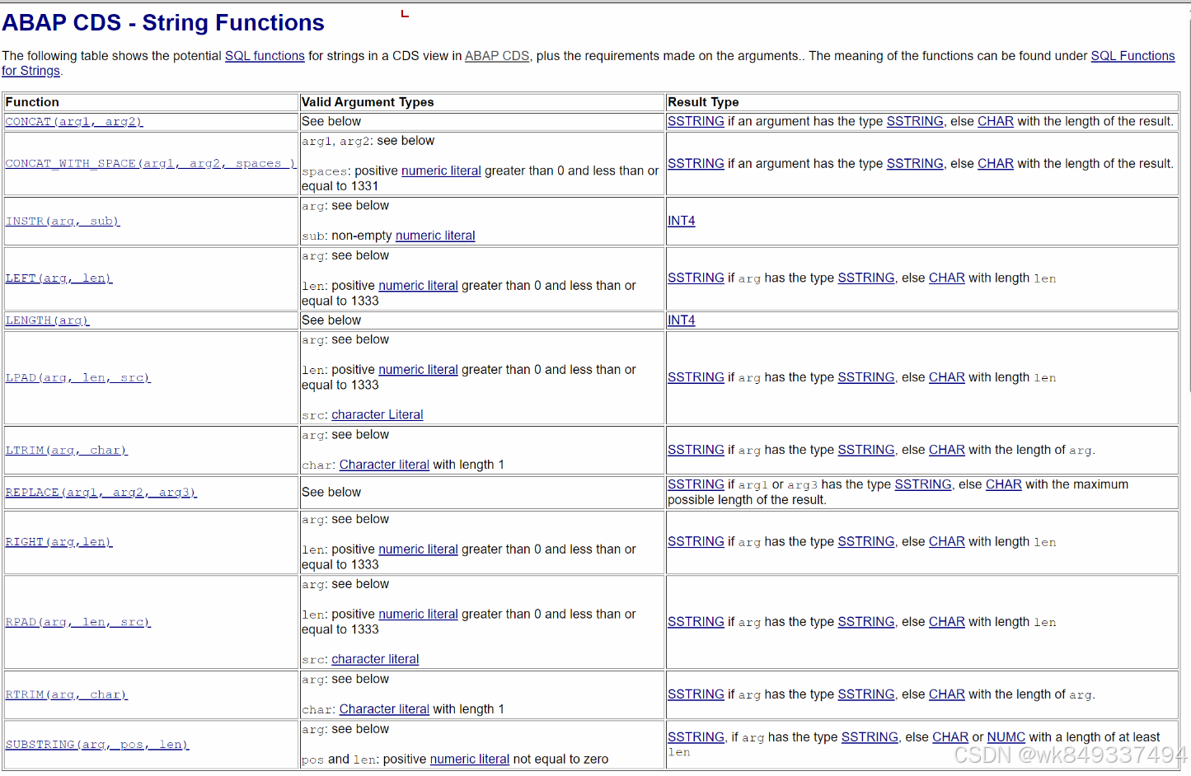Open the LPAD(arg, len, src) link

(x=78, y=378)
